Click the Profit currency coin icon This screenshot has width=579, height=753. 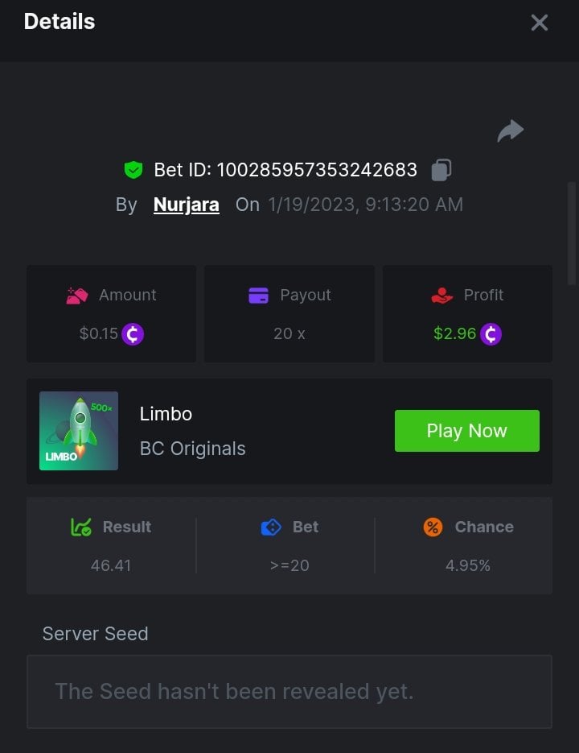(491, 333)
